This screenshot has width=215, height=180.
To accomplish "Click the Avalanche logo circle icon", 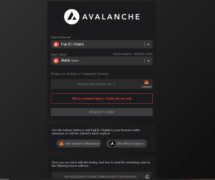I will [x=72, y=17].
